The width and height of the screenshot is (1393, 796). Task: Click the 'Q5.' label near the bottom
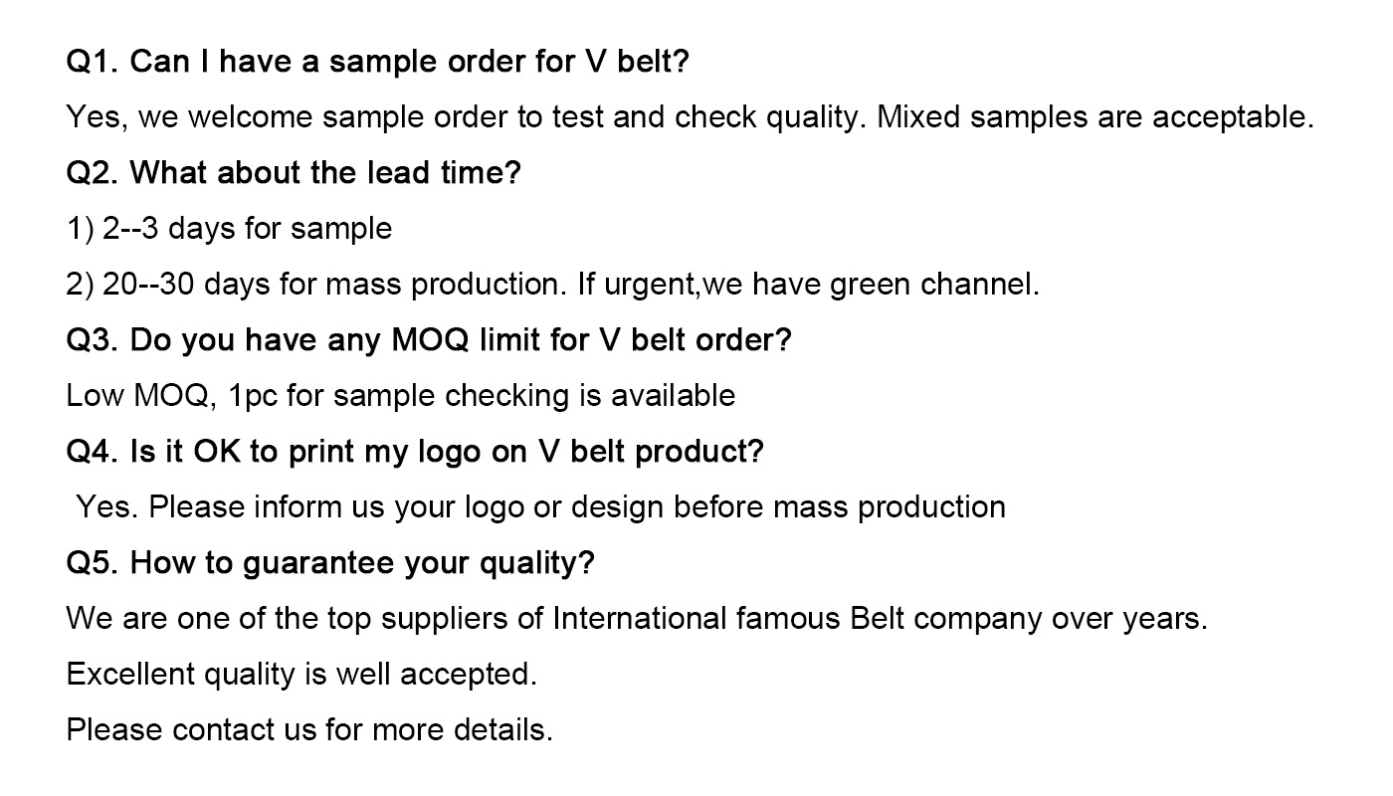(x=94, y=563)
